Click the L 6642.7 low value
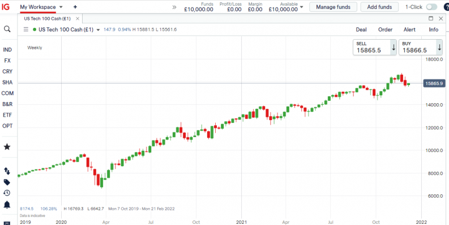This screenshot has height=225, width=449. point(96,209)
